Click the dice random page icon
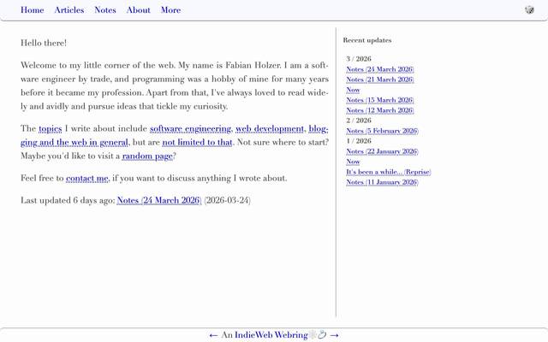This screenshot has width=548, height=342. tap(529, 9)
